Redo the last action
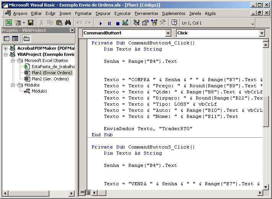This screenshot has width=272, height=199. [88, 23]
